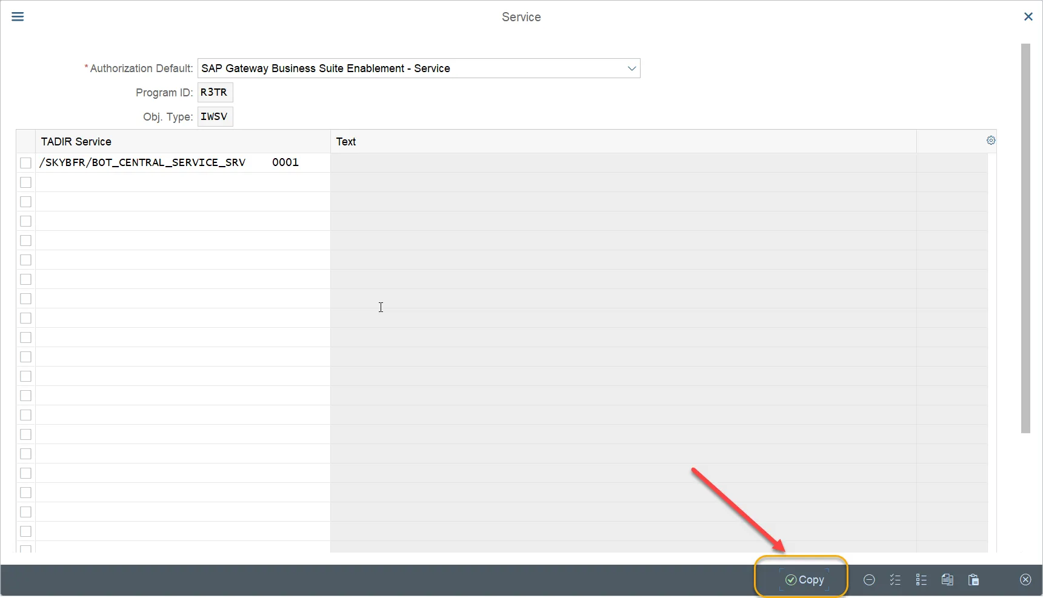This screenshot has width=1043, height=598.
Task: Click the table settings gear icon
Action: (991, 141)
